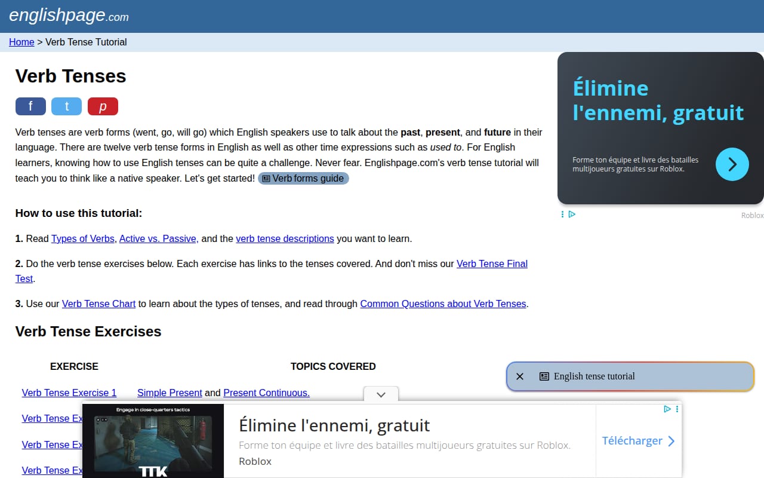Open the Verb forms guide pill

[x=303, y=178]
